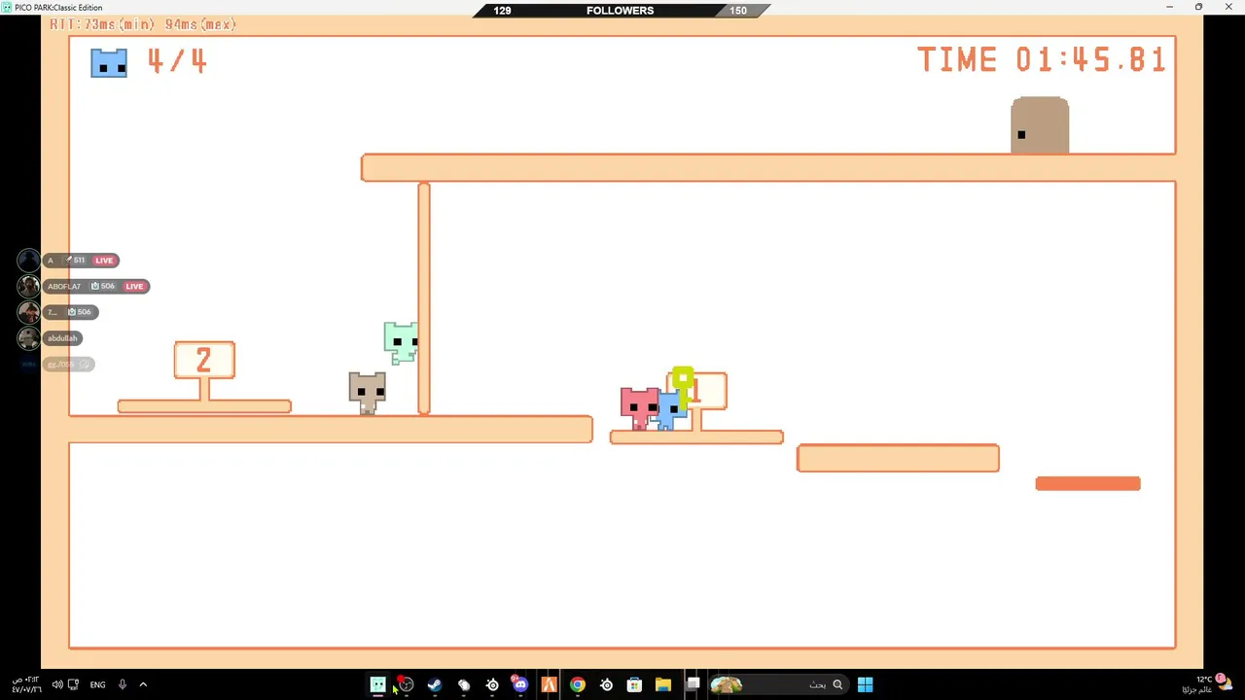The height and width of the screenshot is (700, 1245).
Task: Click the signpost labeled 2
Action: [x=204, y=361]
